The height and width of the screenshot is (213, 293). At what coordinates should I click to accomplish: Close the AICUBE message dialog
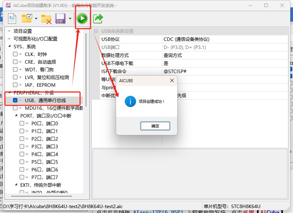point(172,80)
